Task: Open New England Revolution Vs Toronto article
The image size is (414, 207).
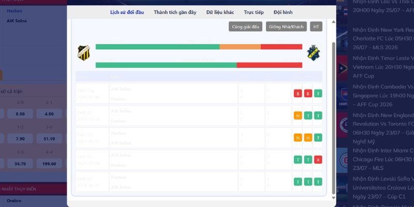Action: [383, 128]
